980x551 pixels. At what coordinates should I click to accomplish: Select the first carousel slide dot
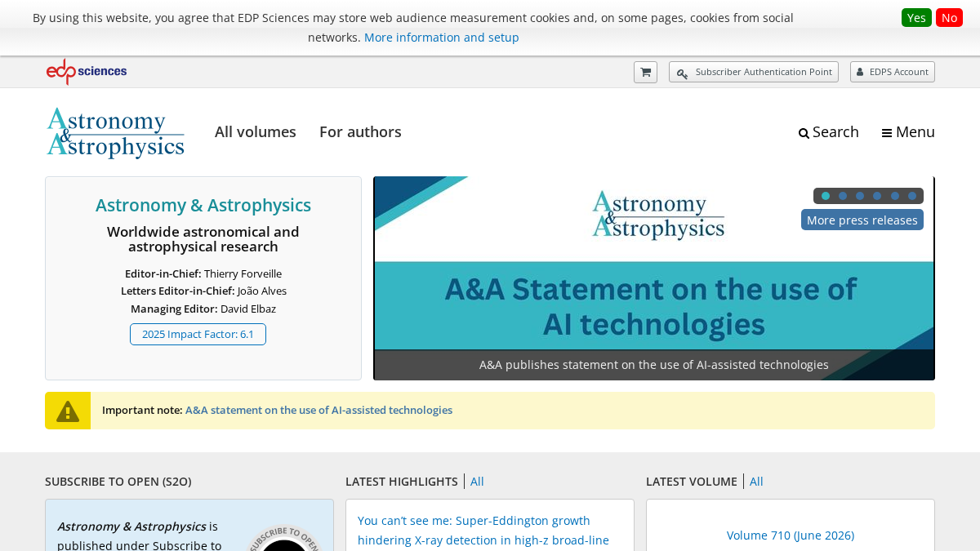pyautogui.click(x=826, y=196)
